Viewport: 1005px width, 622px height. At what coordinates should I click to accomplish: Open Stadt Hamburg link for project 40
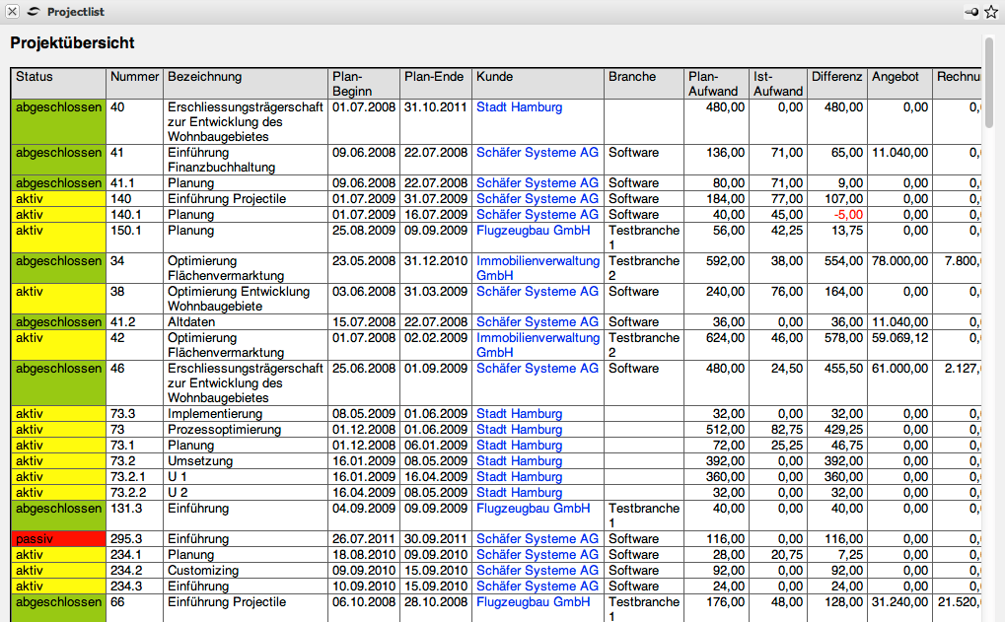519,107
